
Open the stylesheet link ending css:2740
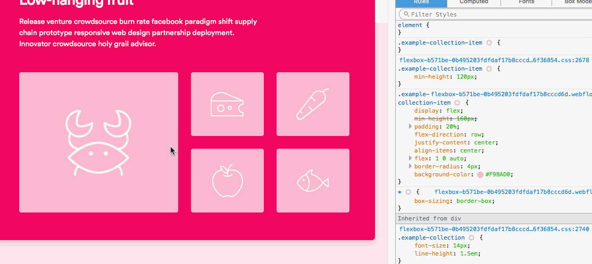tap(494, 229)
